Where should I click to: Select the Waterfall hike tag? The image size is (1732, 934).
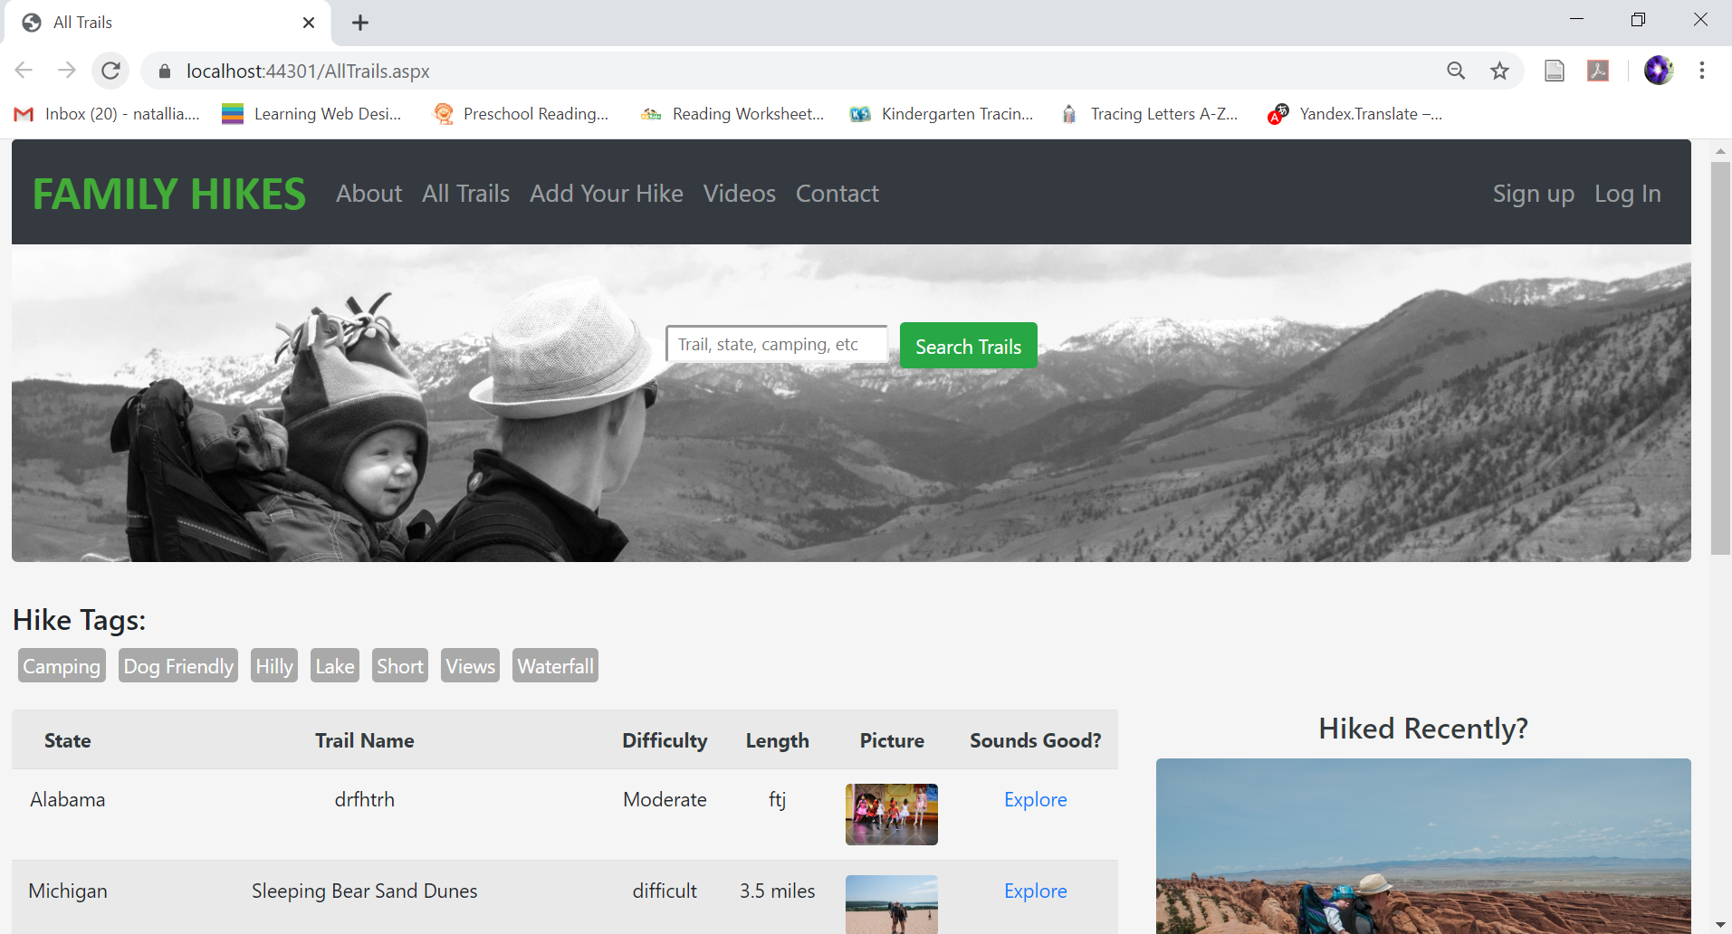(x=555, y=666)
